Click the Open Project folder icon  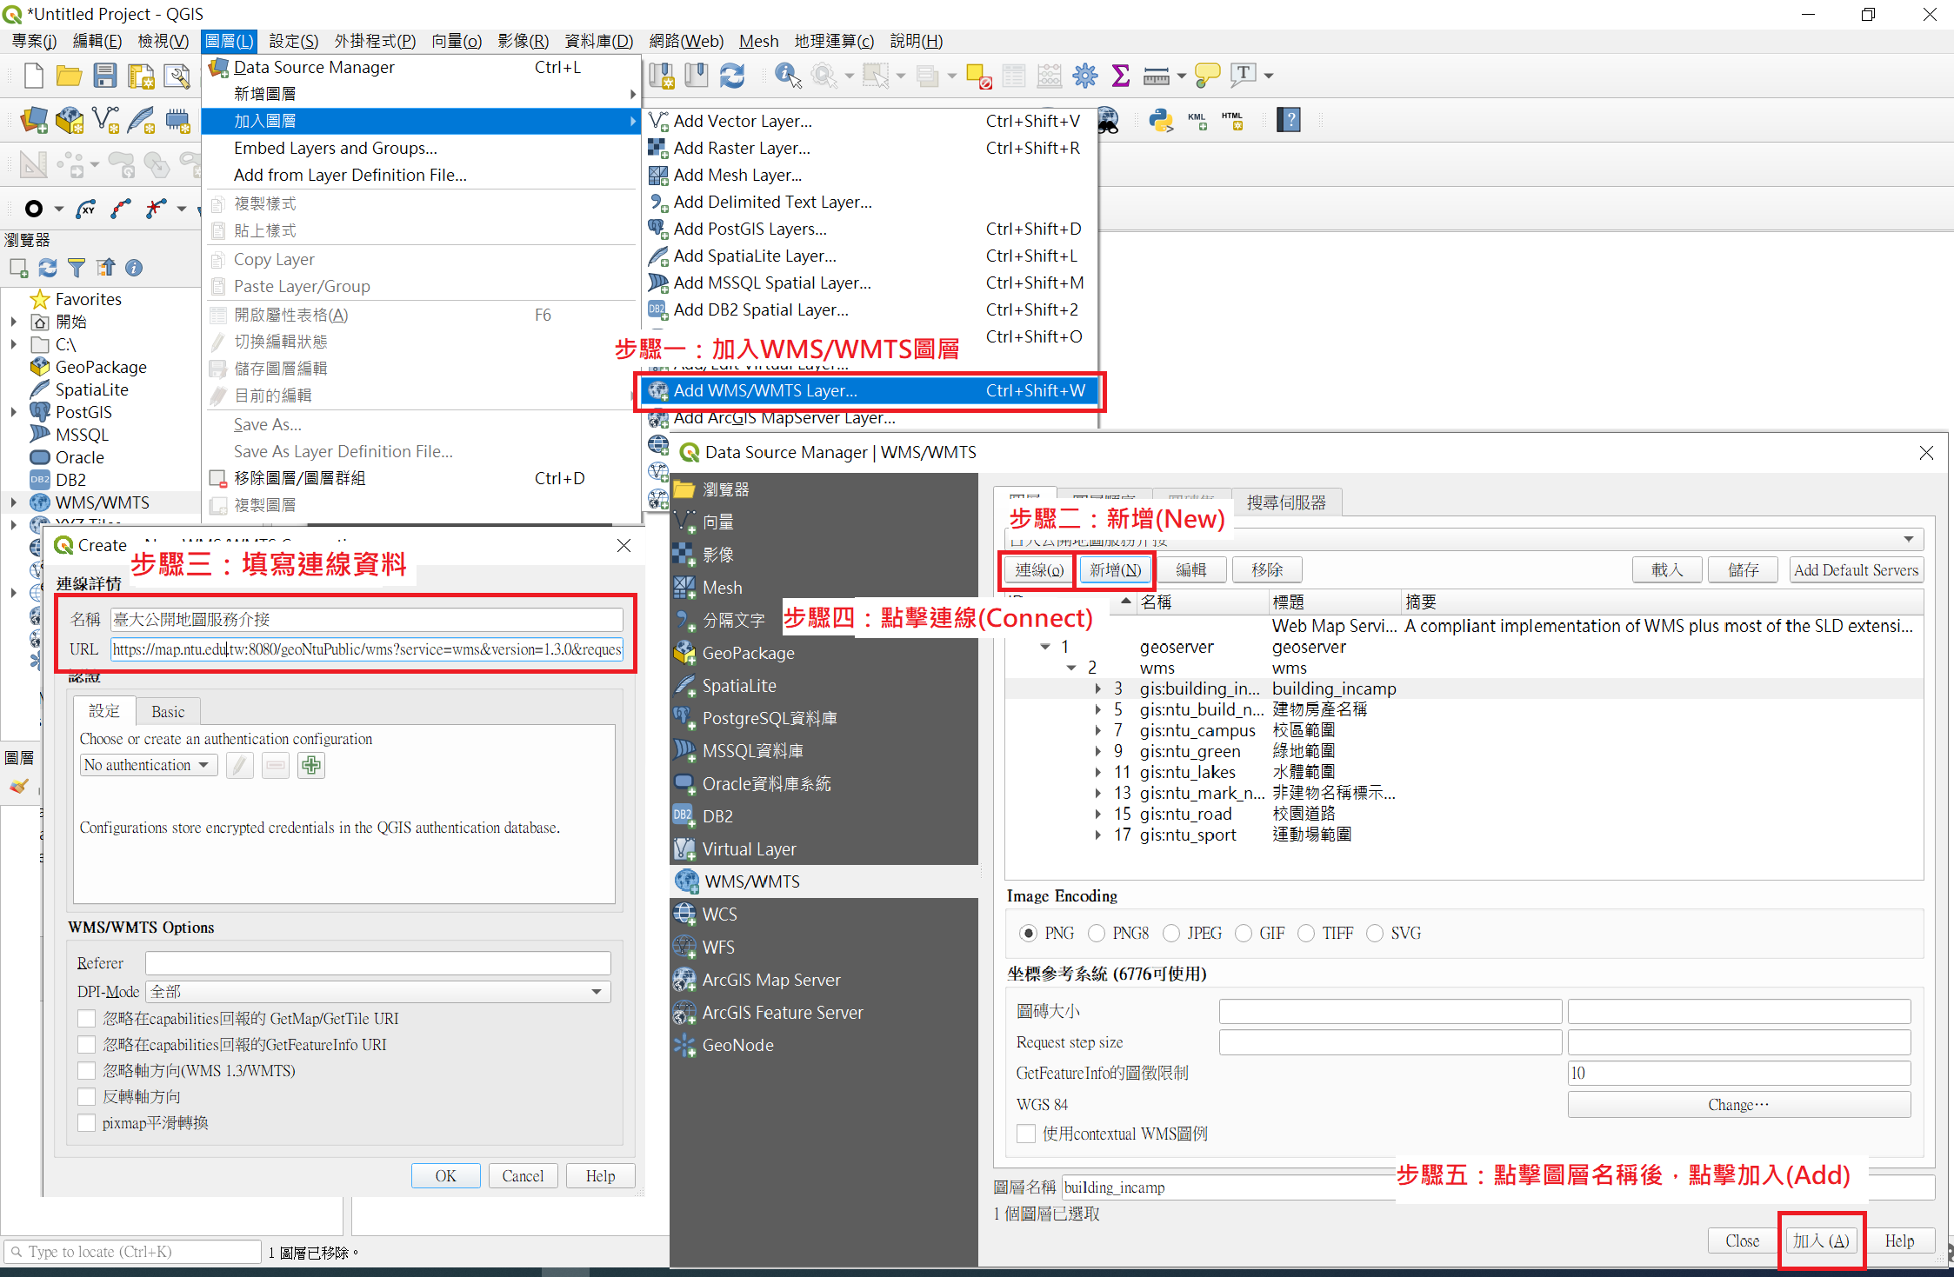pos(69,76)
